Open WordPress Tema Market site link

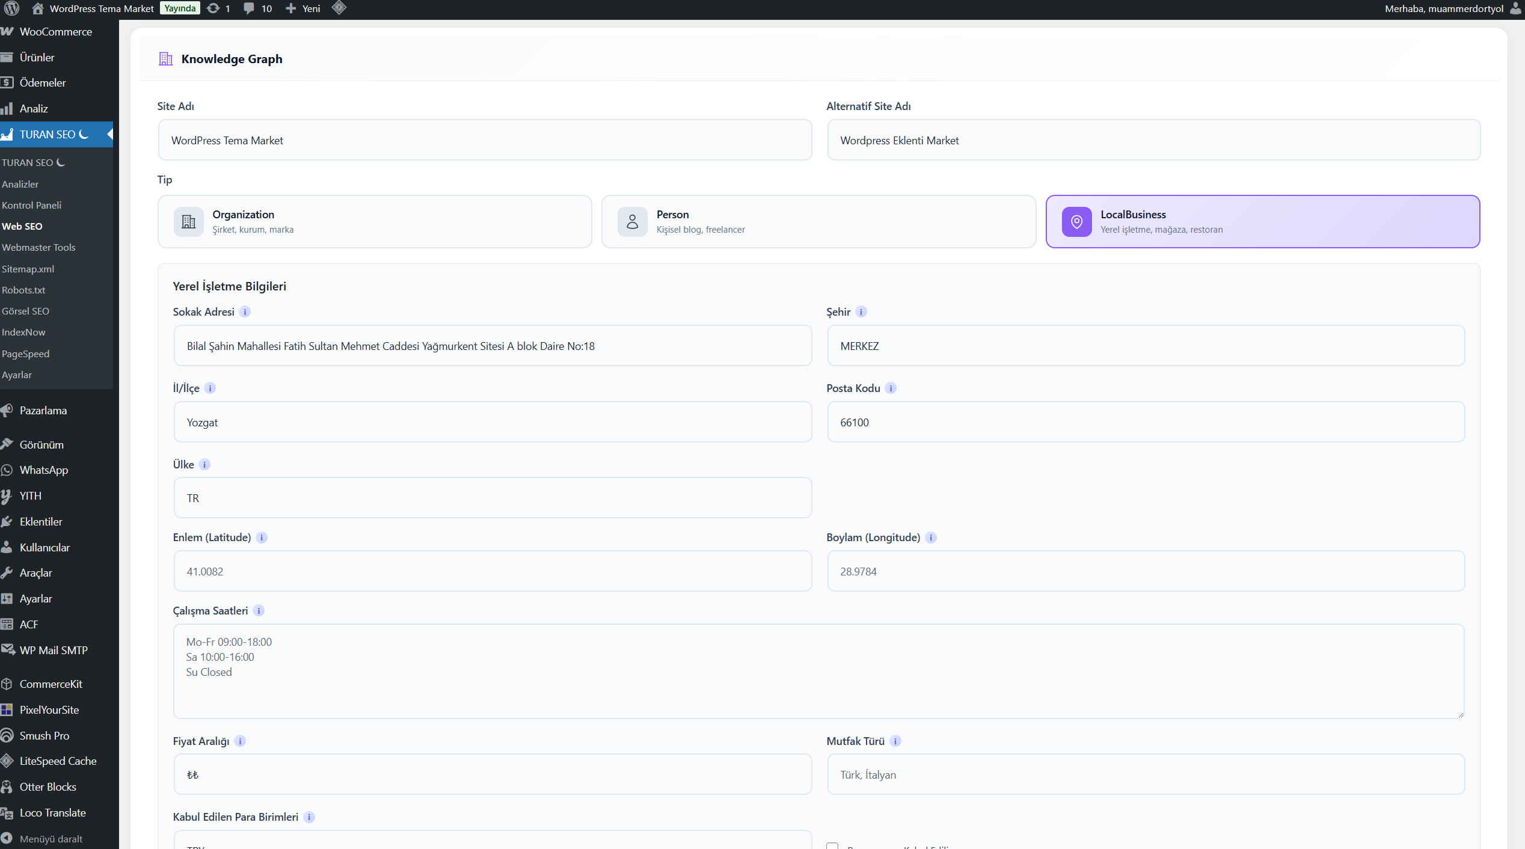(x=101, y=8)
